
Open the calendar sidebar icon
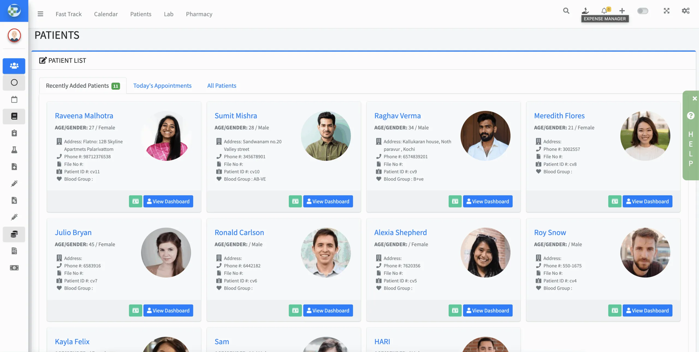tap(14, 100)
